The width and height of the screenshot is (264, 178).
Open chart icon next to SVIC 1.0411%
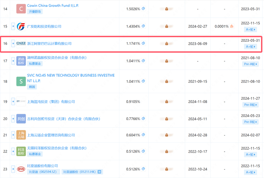[143, 81]
